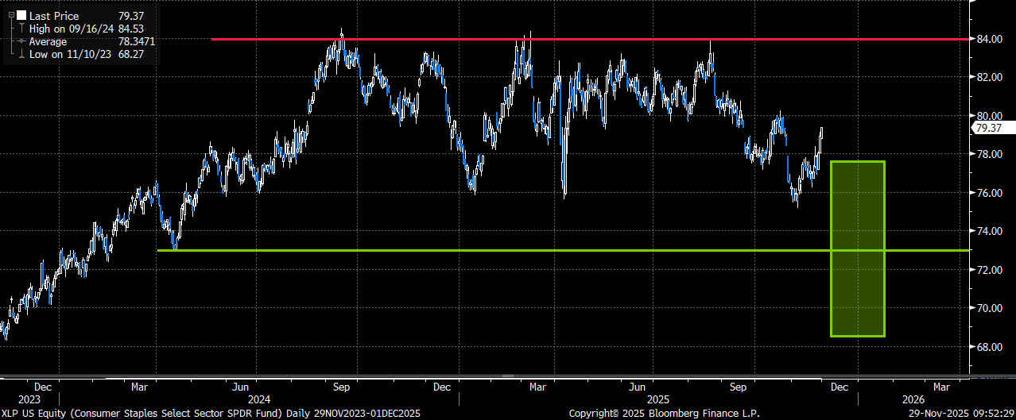
Task: Click the 84.00 y-axis label
Action: 989,39
